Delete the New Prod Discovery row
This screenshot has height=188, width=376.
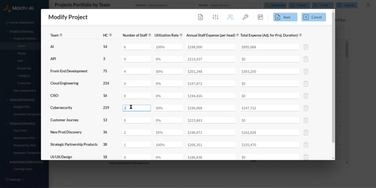click(x=306, y=133)
